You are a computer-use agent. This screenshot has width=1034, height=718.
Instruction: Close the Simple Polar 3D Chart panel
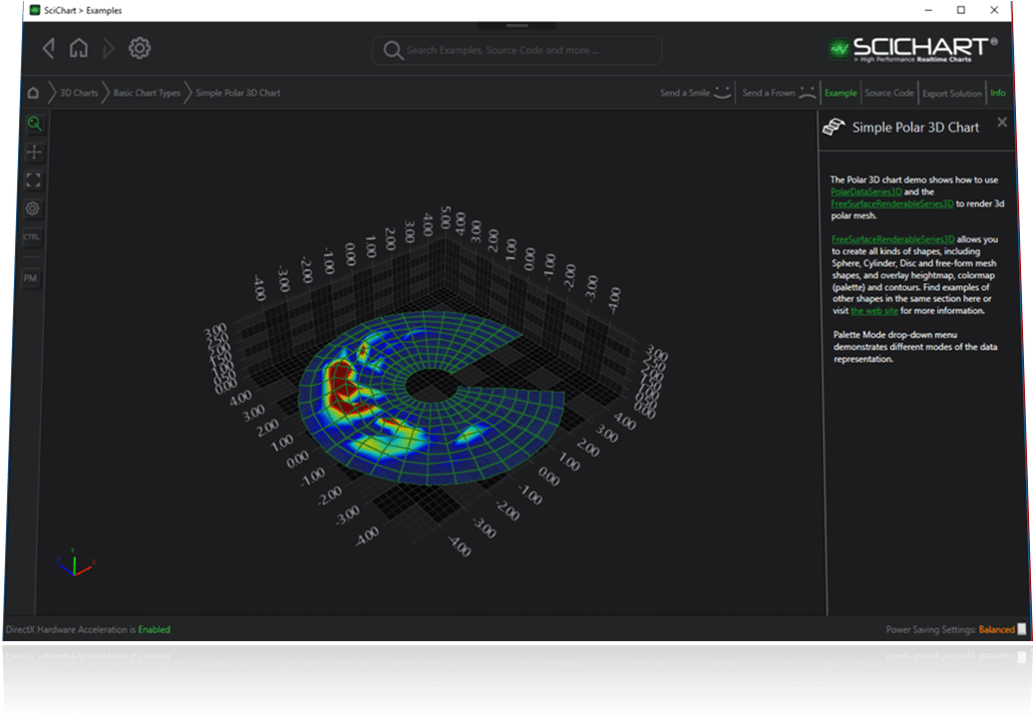point(1002,122)
